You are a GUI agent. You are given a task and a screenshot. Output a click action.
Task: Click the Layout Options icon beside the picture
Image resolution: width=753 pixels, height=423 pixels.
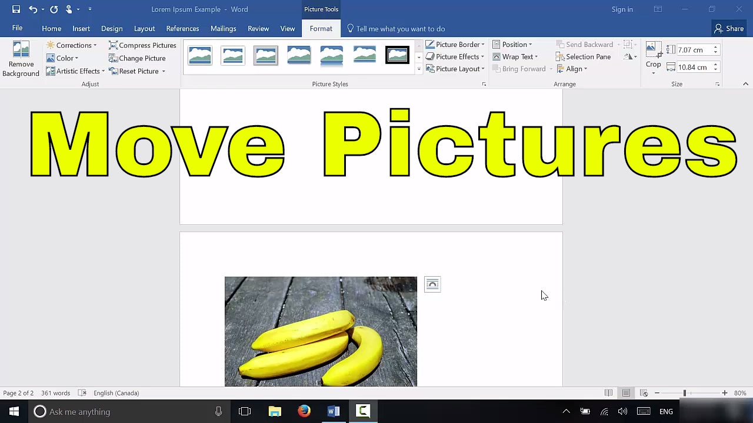[432, 285]
